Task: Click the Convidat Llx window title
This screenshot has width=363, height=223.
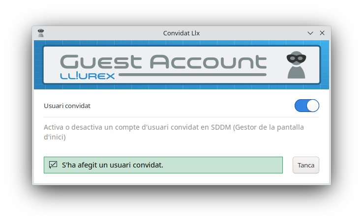Action: click(181, 33)
